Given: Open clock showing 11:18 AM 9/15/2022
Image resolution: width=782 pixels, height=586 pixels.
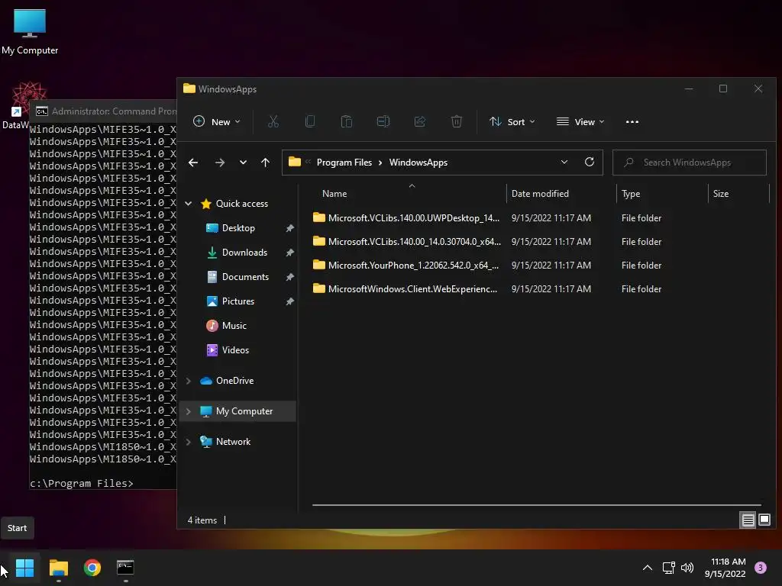Looking at the screenshot, I should click(x=725, y=568).
